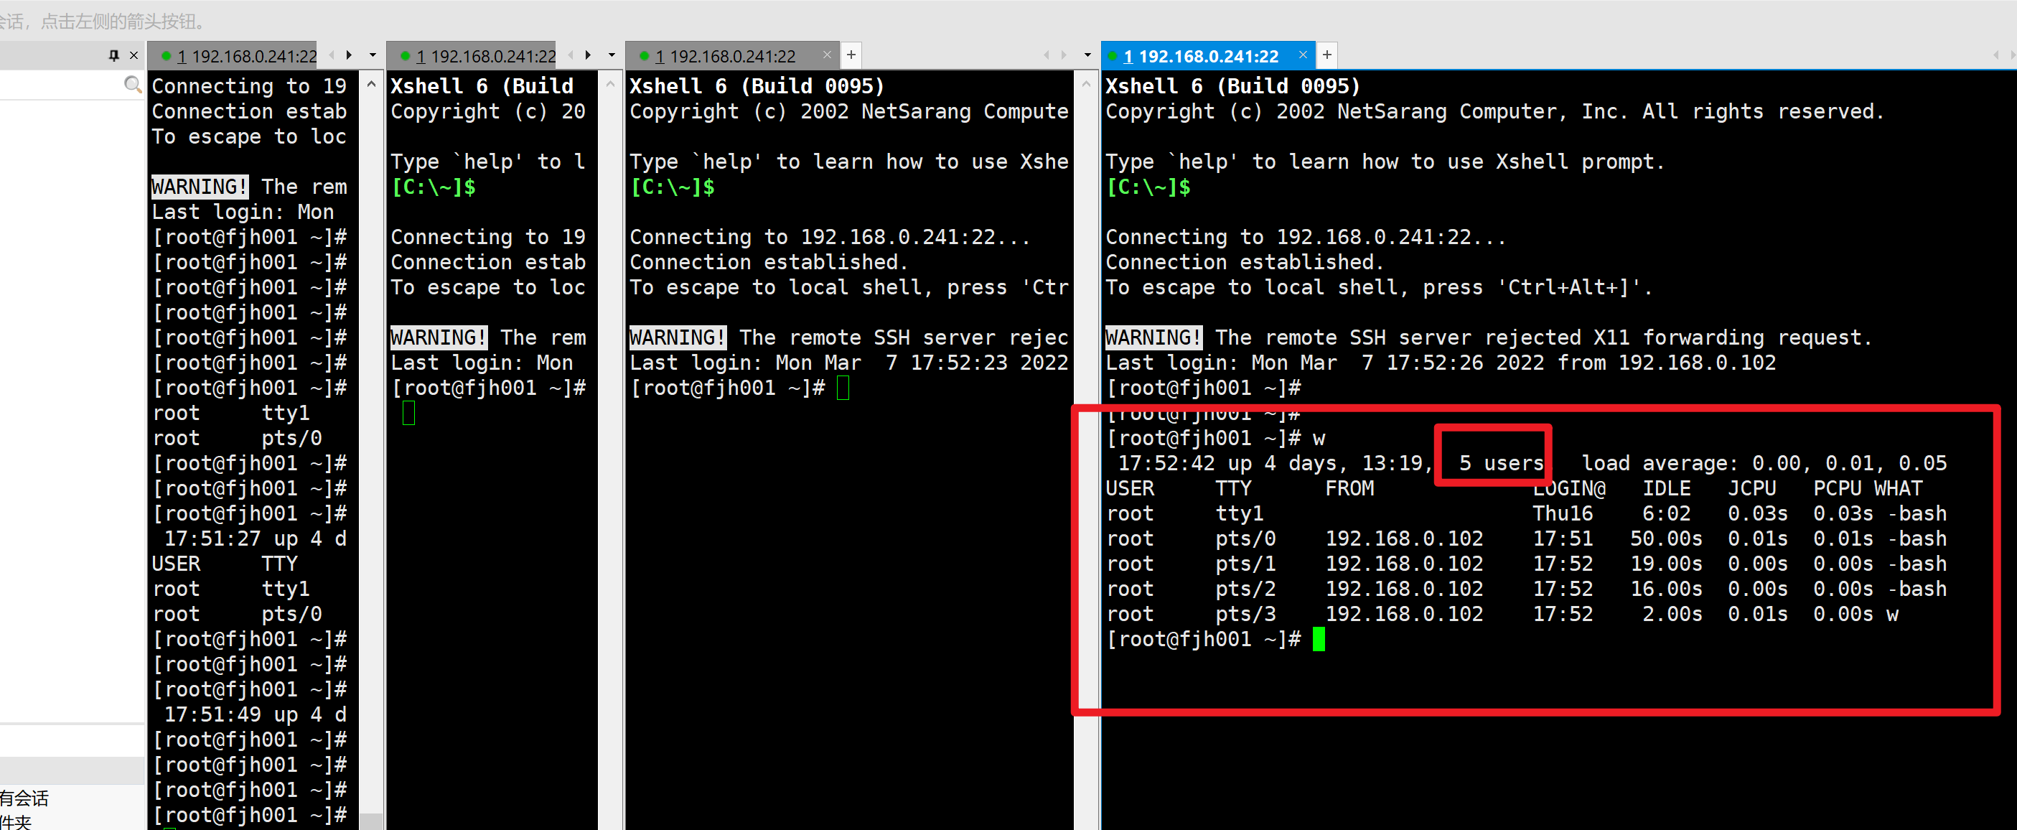
Task: Click the right tab-scroll arrow in the first pane
Action: click(350, 55)
